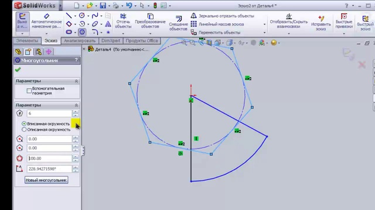Collapse the second Параметры section with side count

76,105
